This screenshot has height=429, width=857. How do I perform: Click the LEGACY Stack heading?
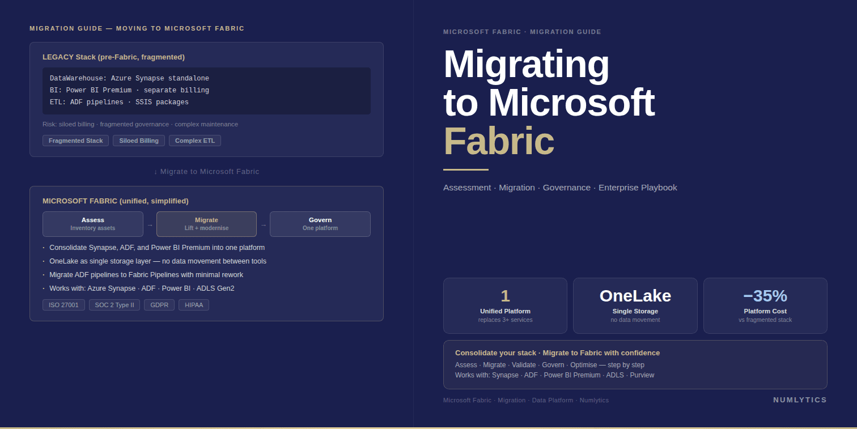(x=113, y=57)
